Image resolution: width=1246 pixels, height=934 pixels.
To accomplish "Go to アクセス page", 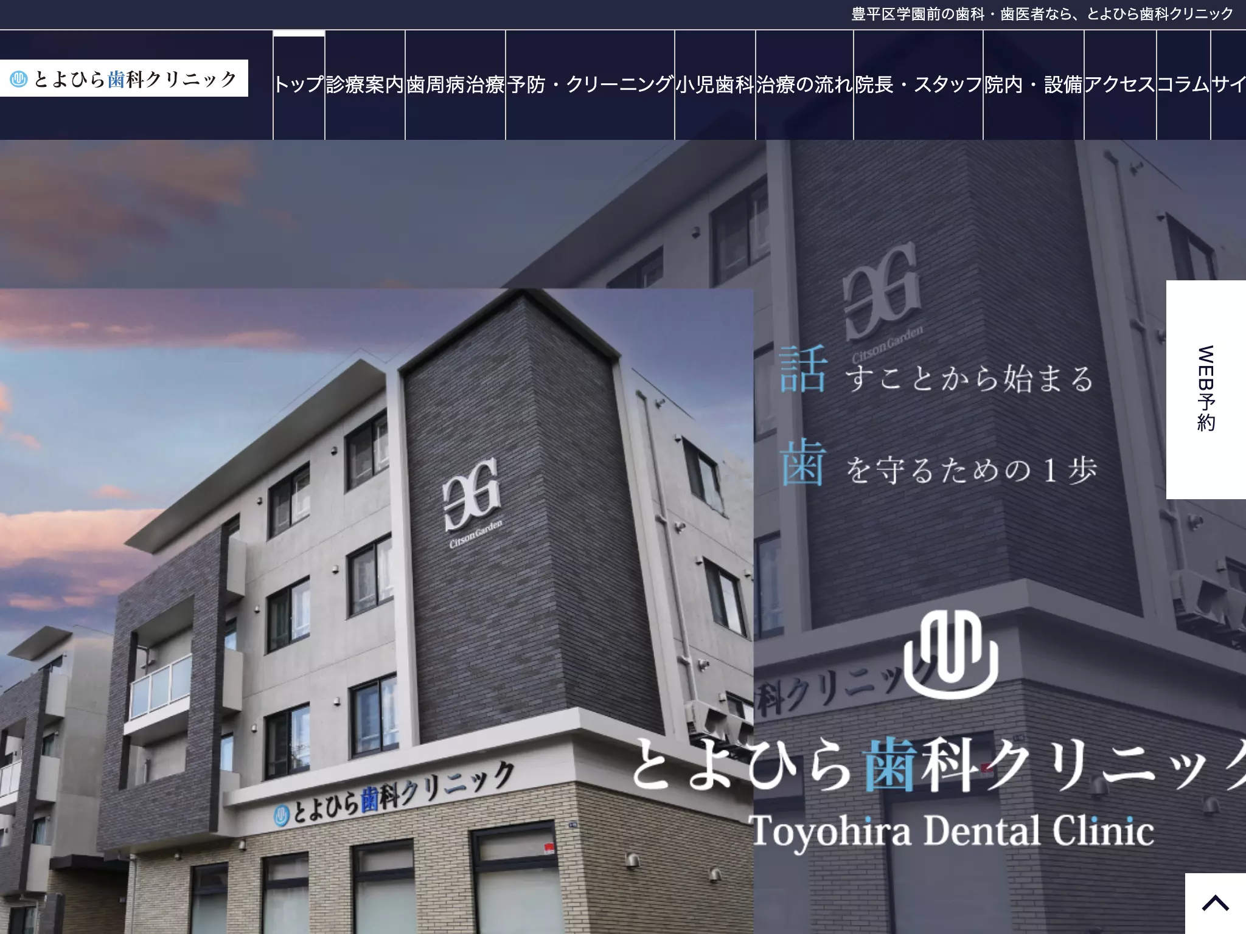I will 1120,85.
